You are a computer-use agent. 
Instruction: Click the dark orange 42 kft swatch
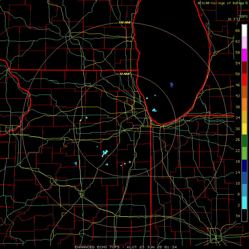(x=244, y=92)
